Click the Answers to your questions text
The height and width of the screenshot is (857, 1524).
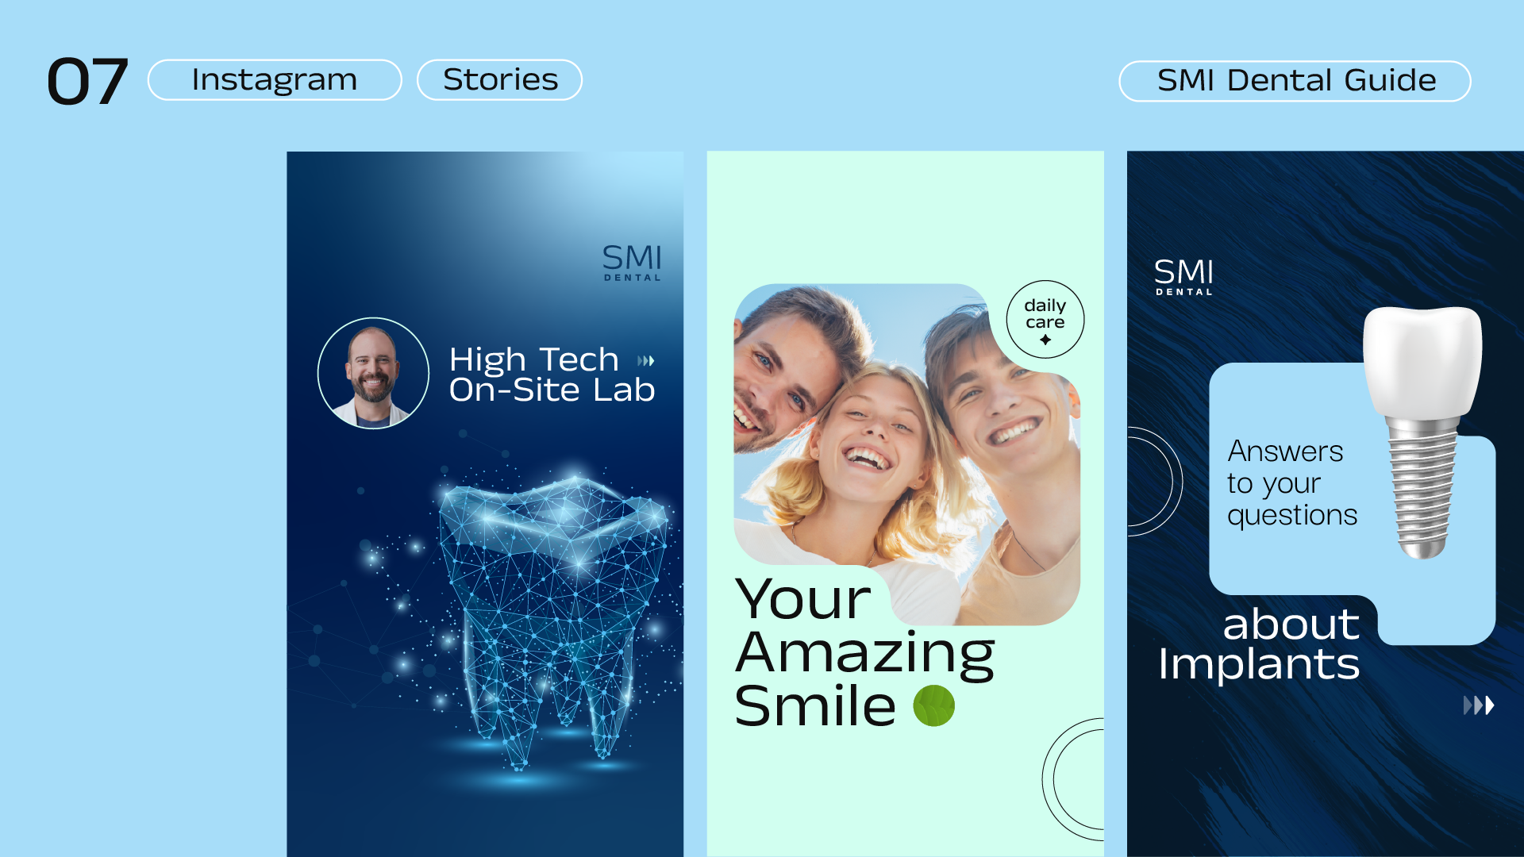[x=1291, y=483]
